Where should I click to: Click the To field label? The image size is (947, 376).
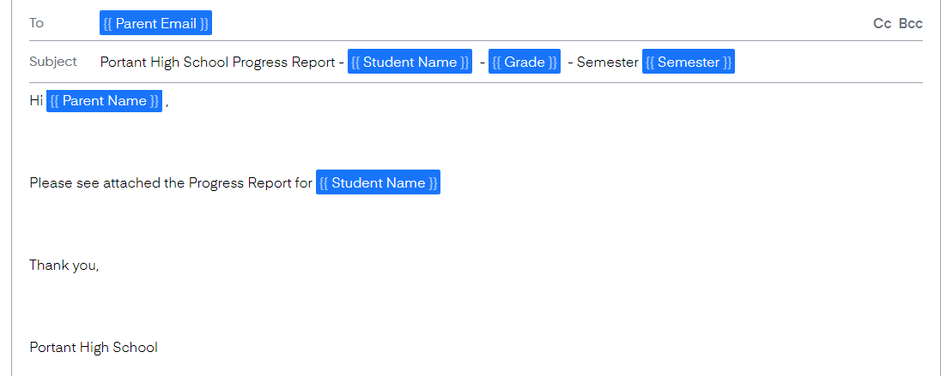tap(36, 23)
